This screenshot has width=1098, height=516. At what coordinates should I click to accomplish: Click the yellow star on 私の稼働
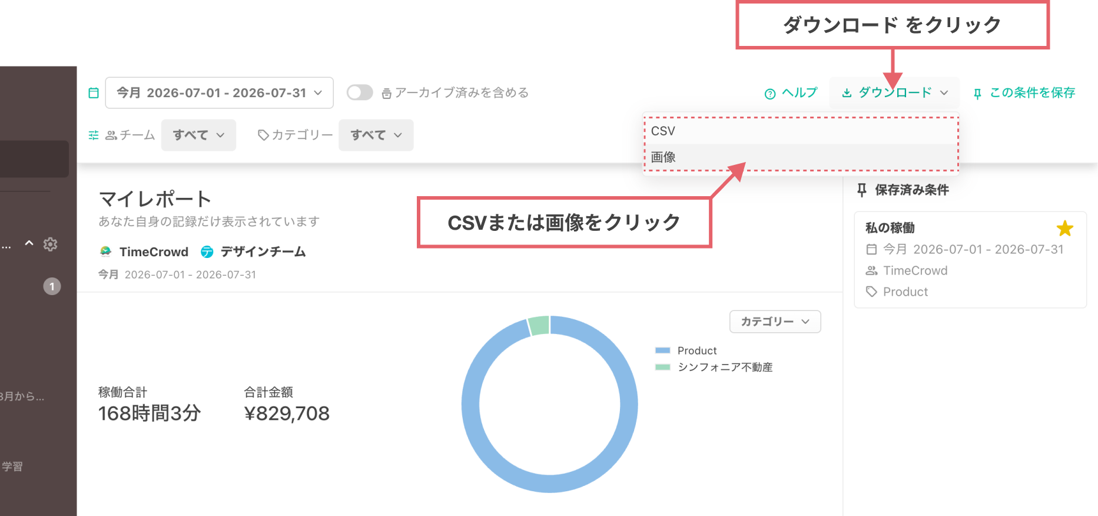pyautogui.click(x=1064, y=228)
